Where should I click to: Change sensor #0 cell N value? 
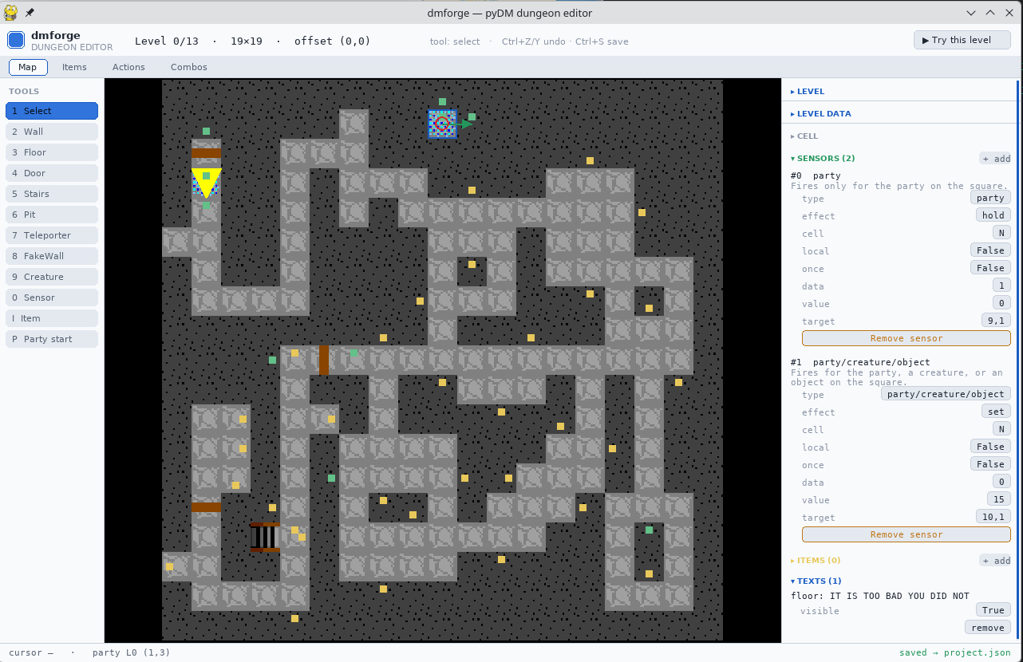click(x=1001, y=233)
